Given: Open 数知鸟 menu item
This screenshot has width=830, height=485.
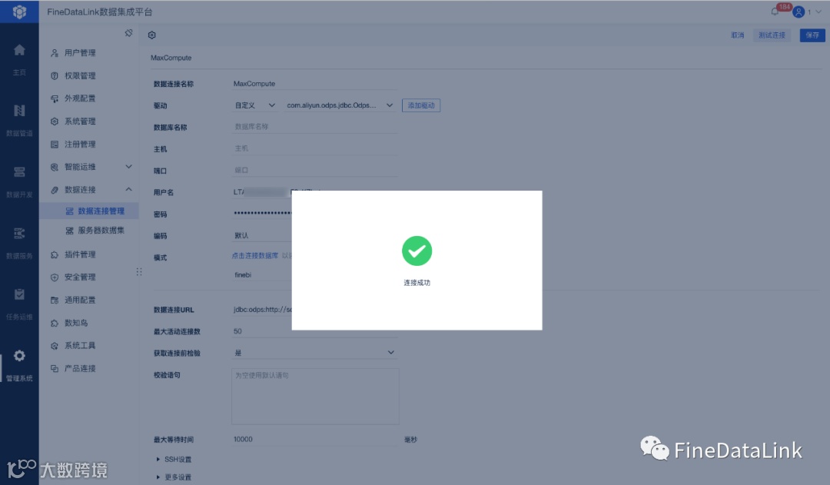Looking at the screenshot, I should [75, 323].
